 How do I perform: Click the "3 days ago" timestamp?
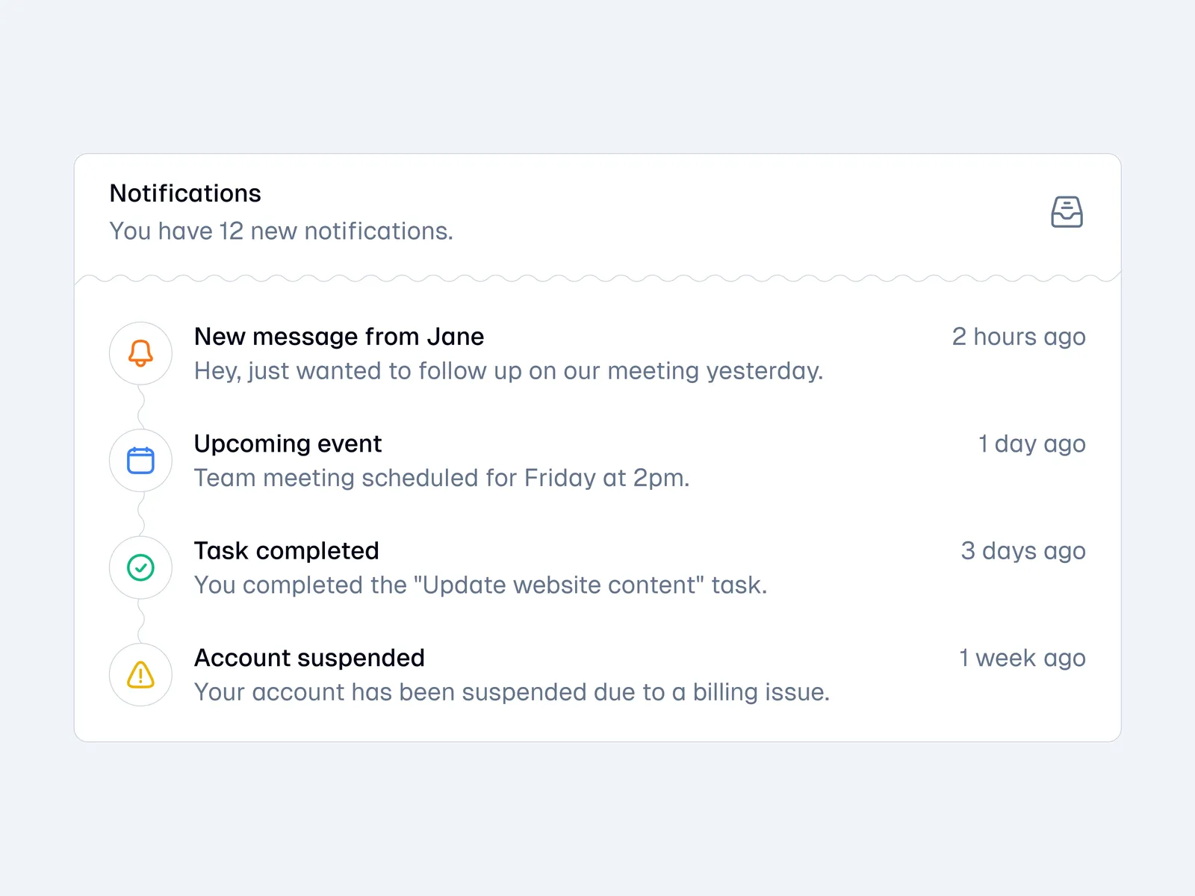[x=1022, y=551]
